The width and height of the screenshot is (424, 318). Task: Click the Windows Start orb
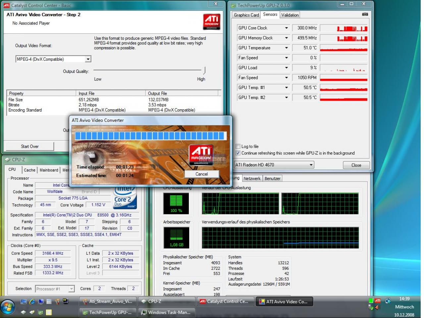[x=8, y=307]
